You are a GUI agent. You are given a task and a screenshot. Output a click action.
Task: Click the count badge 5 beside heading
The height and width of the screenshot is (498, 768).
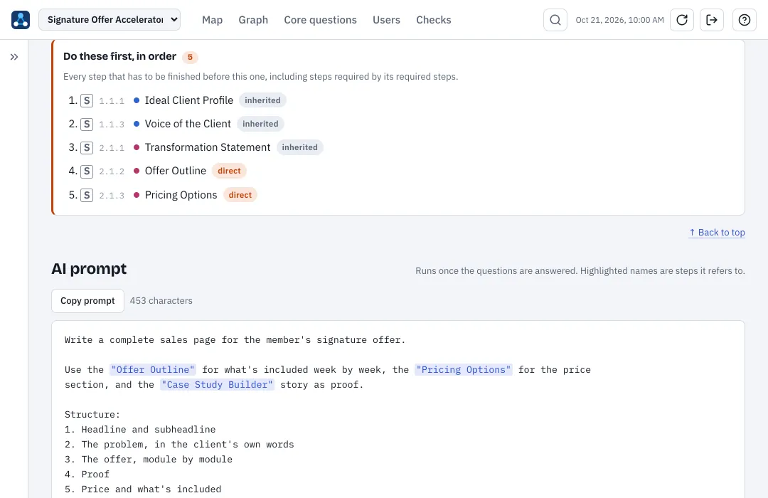[x=190, y=58]
